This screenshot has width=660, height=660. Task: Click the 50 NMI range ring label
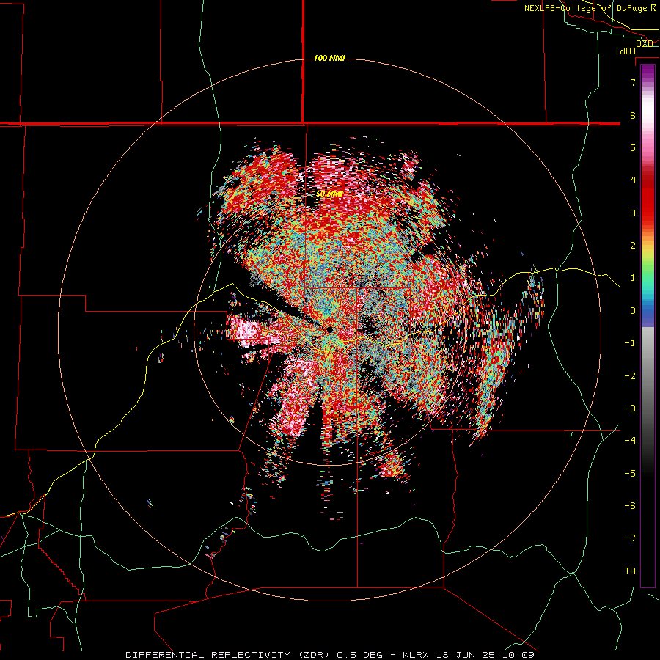click(329, 194)
